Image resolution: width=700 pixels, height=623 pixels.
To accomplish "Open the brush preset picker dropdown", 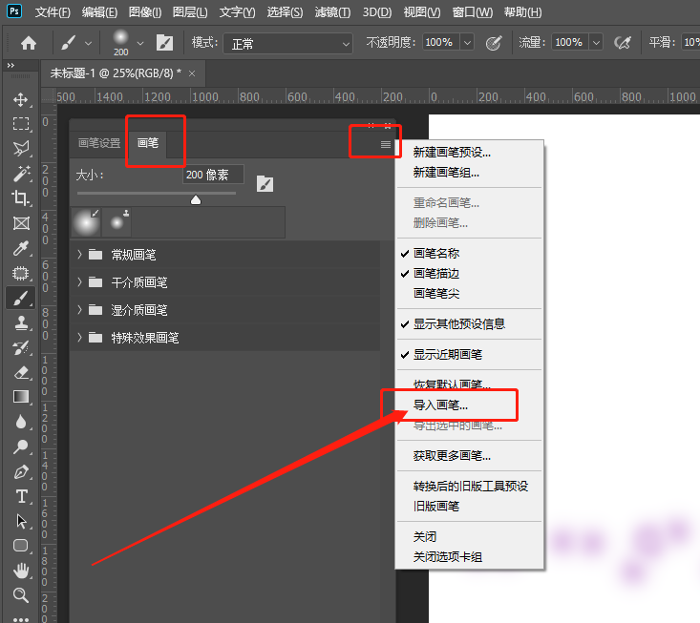I will tap(140, 43).
